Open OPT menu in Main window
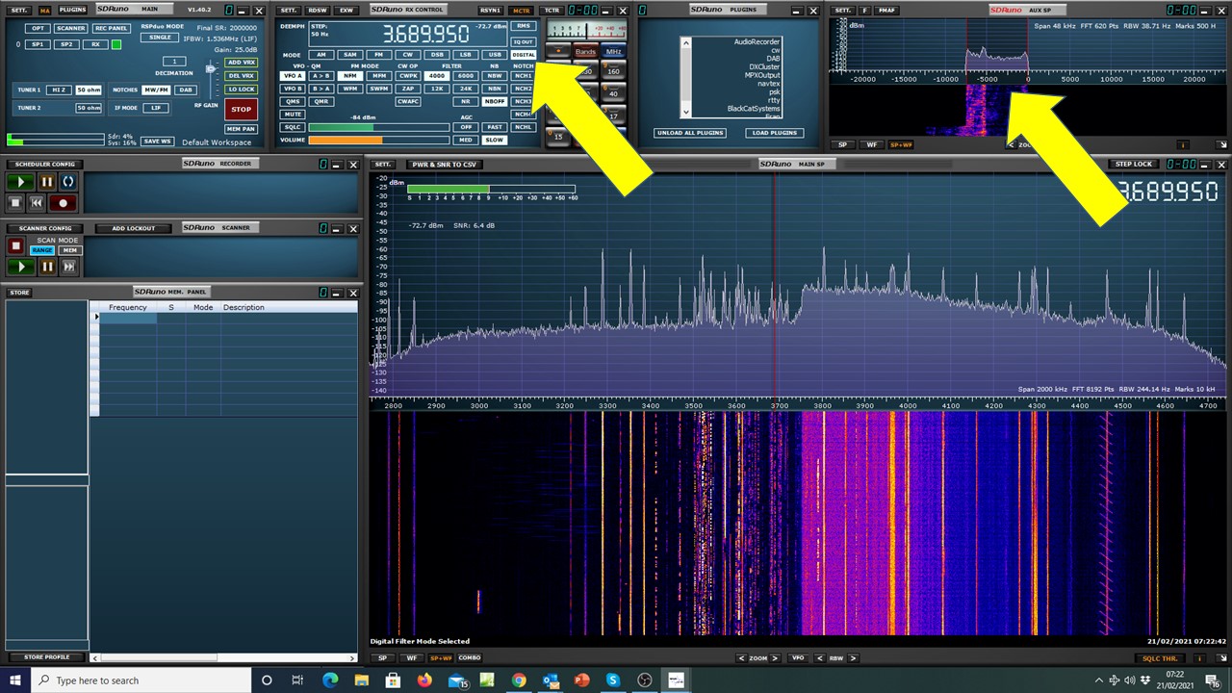The image size is (1232, 693). [37, 28]
